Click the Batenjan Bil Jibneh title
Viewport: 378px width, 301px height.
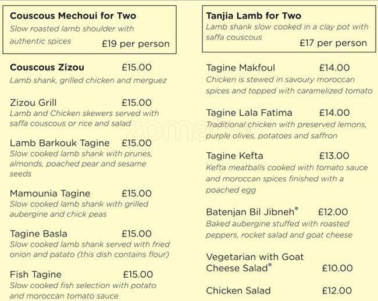click(x=250, y=212)
